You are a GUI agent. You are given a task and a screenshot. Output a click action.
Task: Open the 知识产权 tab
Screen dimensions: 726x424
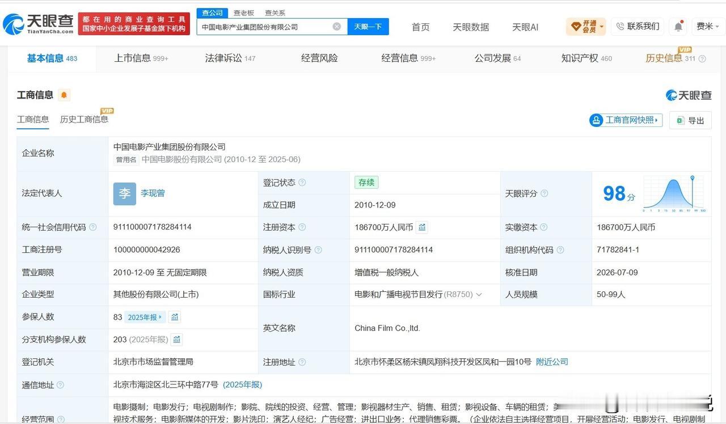(586, 58)
